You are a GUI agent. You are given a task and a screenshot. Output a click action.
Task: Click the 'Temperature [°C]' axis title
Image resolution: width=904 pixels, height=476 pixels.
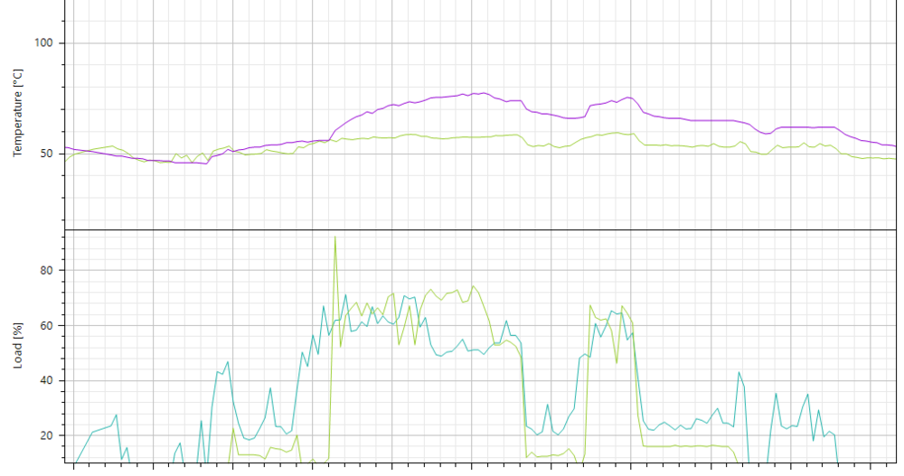[18, 113]
